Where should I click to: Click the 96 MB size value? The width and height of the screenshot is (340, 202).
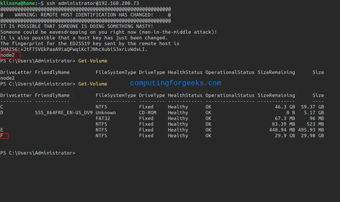(x=316, y=118)
